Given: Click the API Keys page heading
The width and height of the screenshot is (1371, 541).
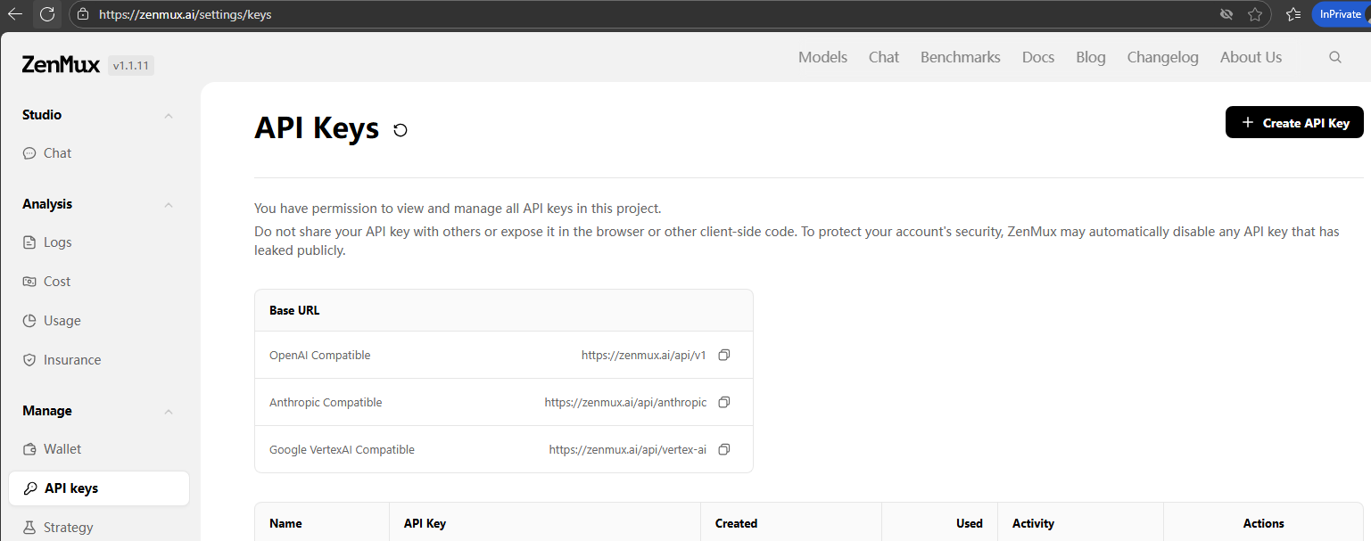Looking at the screenshot, I should (317, 128).
